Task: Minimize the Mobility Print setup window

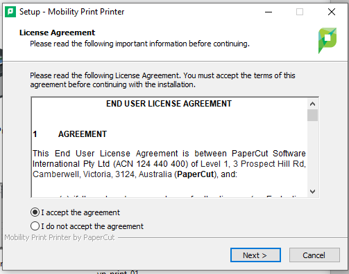Action: pos(269,12)
